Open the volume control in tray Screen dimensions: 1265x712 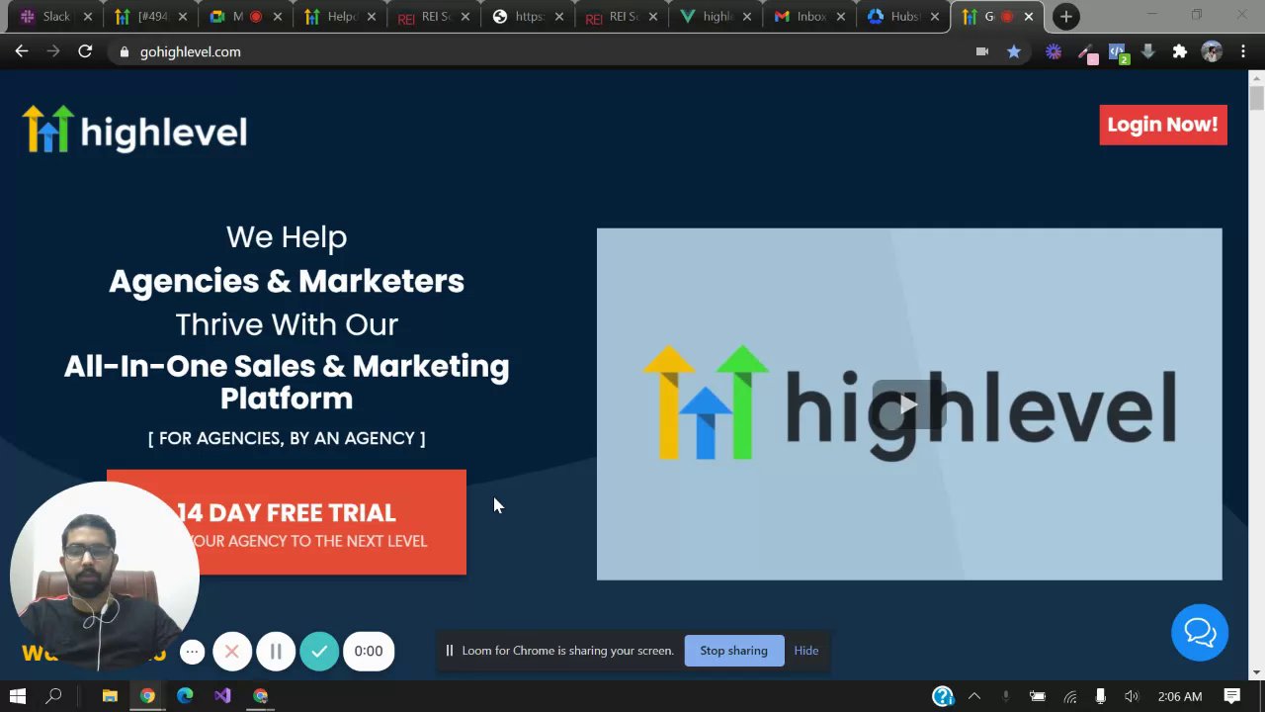[1132, 696]
